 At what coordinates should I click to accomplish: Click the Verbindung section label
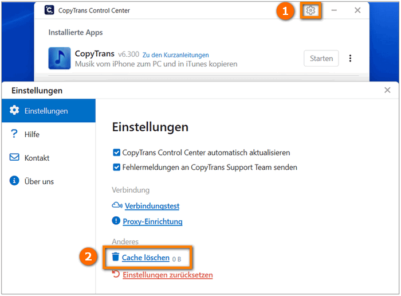(131, 190)
